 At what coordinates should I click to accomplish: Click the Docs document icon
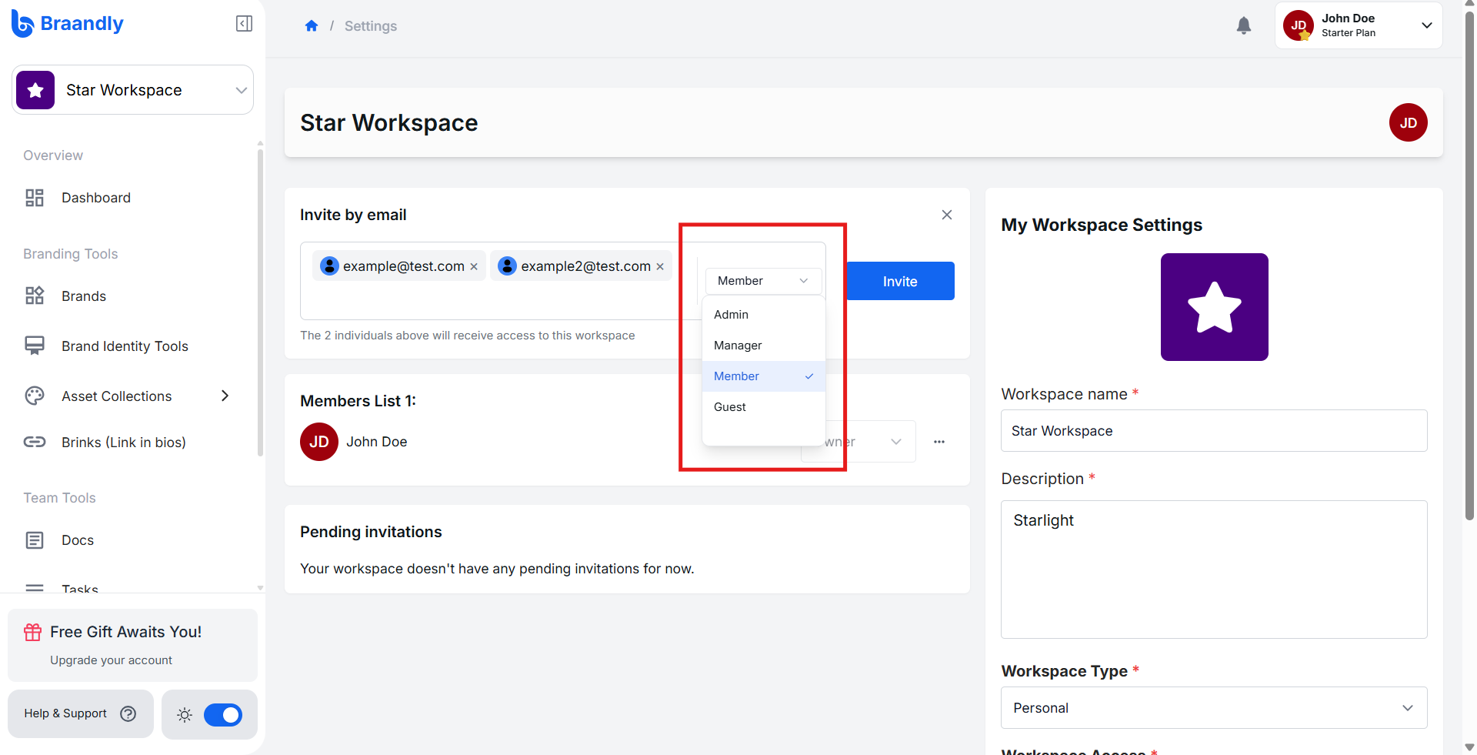click(35, 540)
